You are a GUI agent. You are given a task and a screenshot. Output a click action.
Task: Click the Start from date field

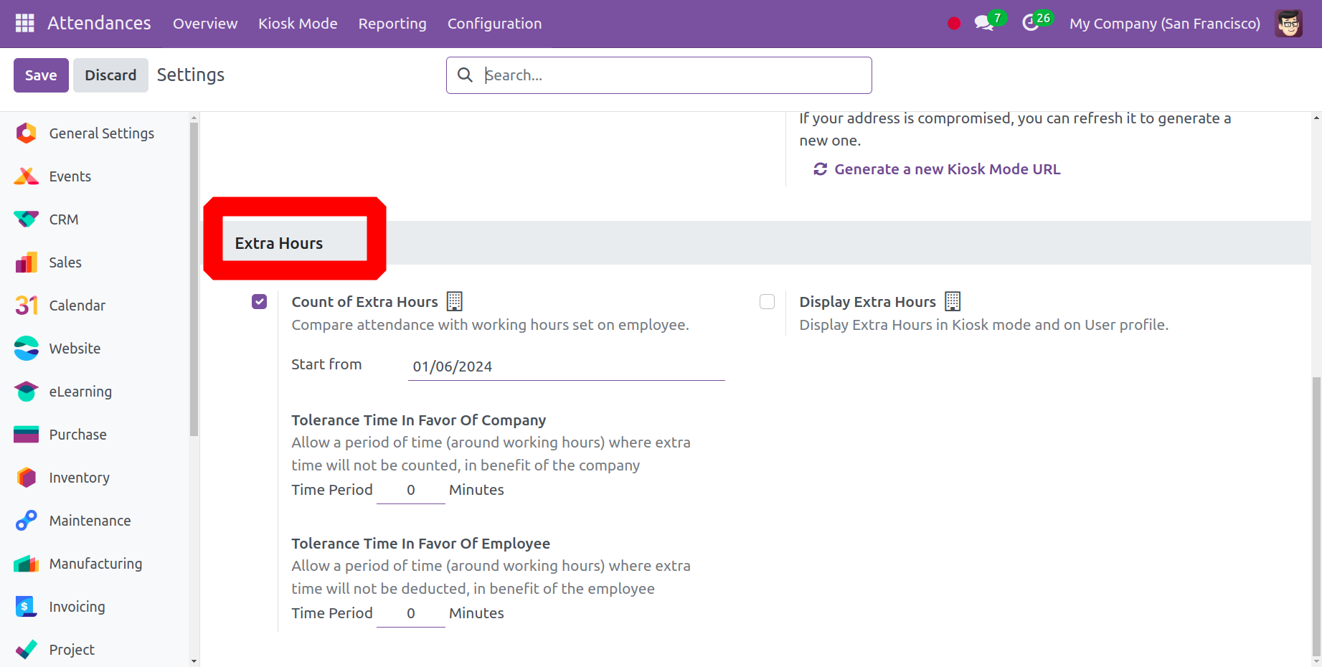pyautogui.click(x=565, y=366)
